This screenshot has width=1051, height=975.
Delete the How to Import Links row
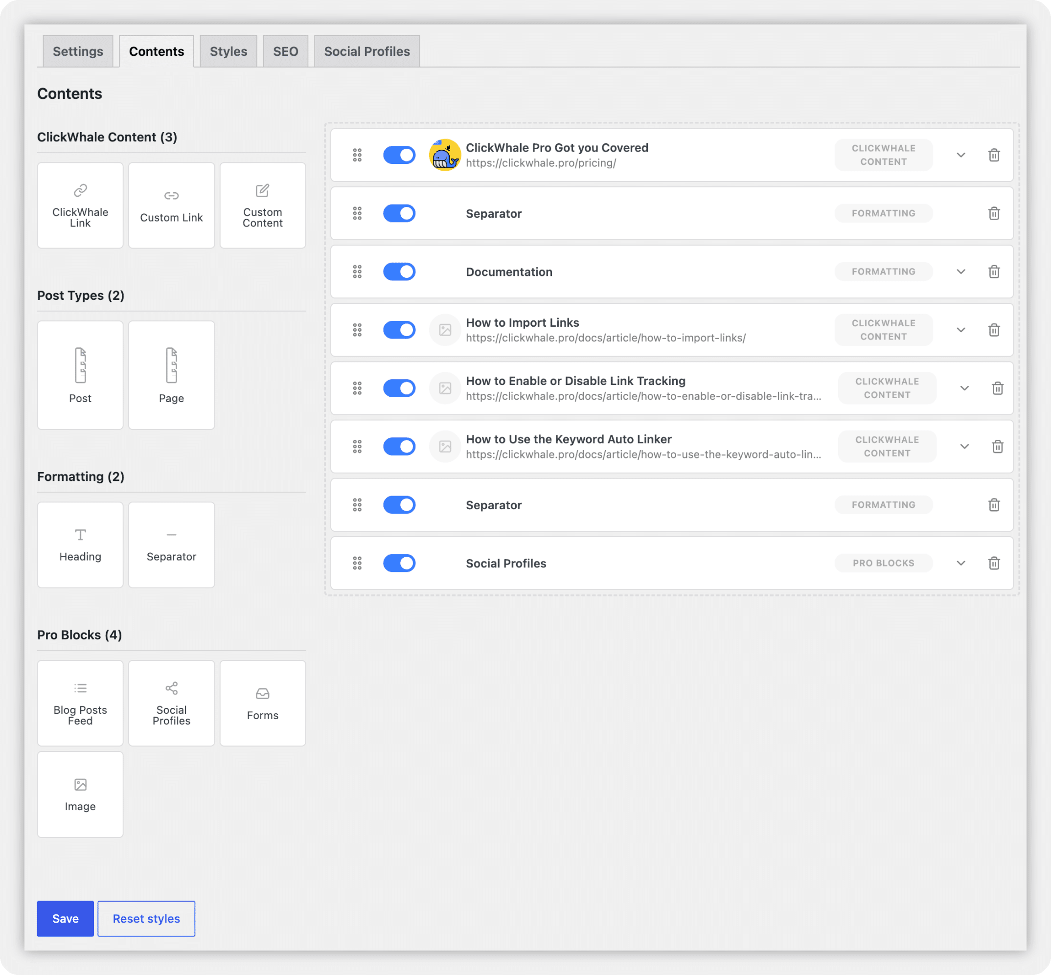pyautogui.click(x=994, y=330)
